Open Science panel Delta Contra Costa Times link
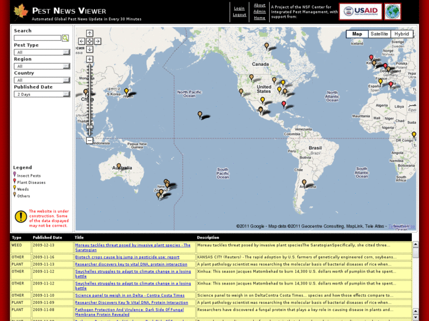Viewport: 429px width, 321px height. pyautogui.click(x=130, y=295)
